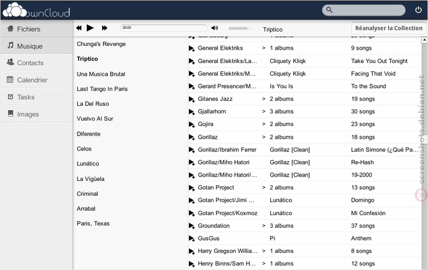This screenshot has height=270, width=428.
Task: Click Réanalyser la Collection button
Action: (388, 28)
